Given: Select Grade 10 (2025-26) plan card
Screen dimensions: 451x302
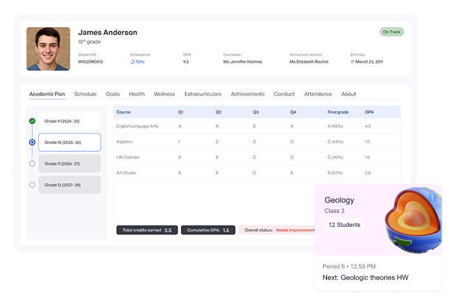Looking at the screenshot, I should (70, 143).
